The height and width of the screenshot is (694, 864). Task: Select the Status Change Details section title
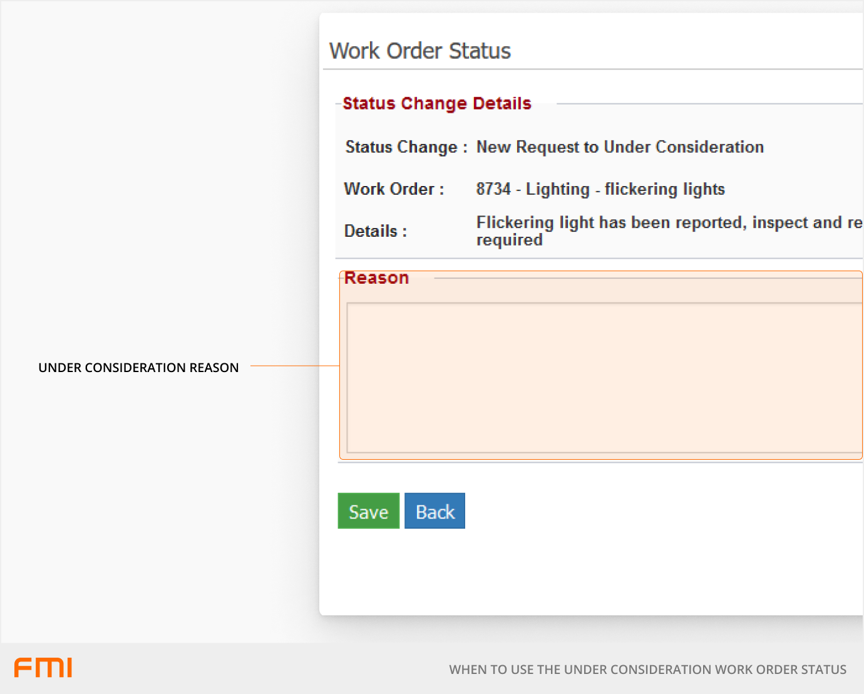tap(436, 103)
